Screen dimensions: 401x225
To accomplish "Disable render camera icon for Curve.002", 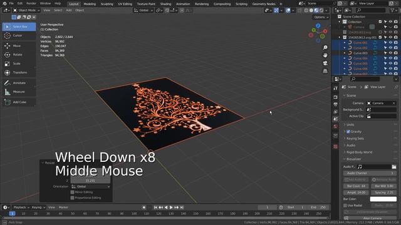I will click(396, 48).
